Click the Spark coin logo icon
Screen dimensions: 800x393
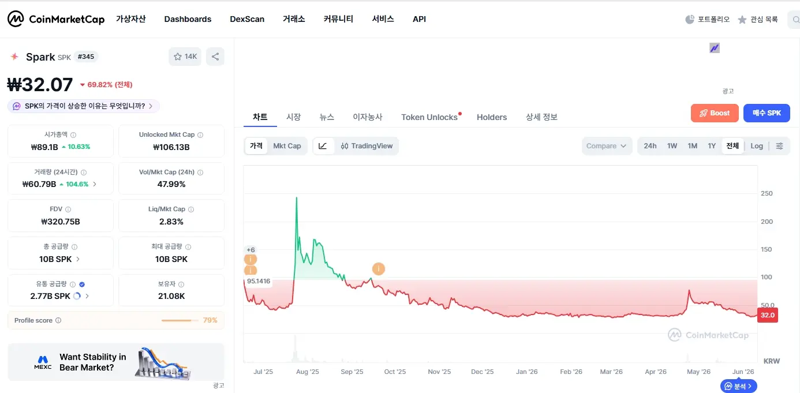pyautogui.click(x=14, y=57)
